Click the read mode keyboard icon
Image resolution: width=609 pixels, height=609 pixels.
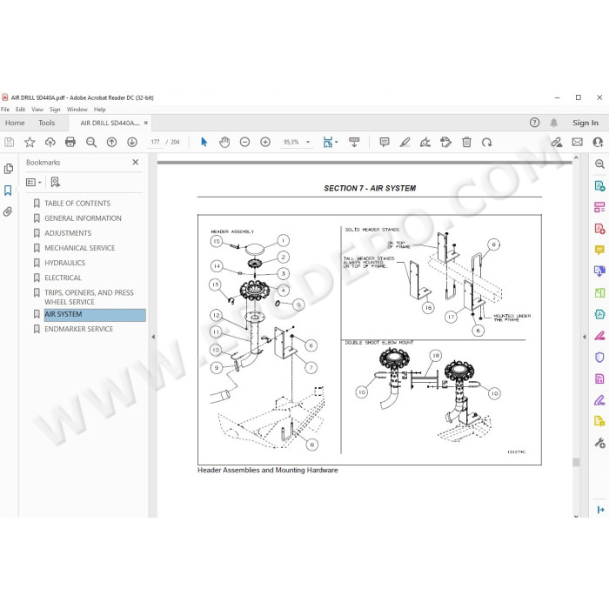coord(354,142)
